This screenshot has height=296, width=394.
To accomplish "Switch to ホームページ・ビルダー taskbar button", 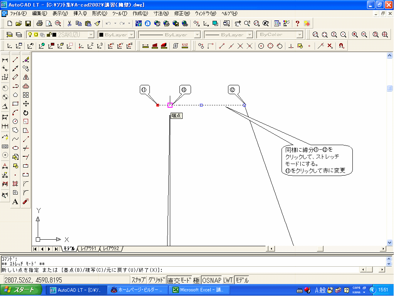I will 138,290.
